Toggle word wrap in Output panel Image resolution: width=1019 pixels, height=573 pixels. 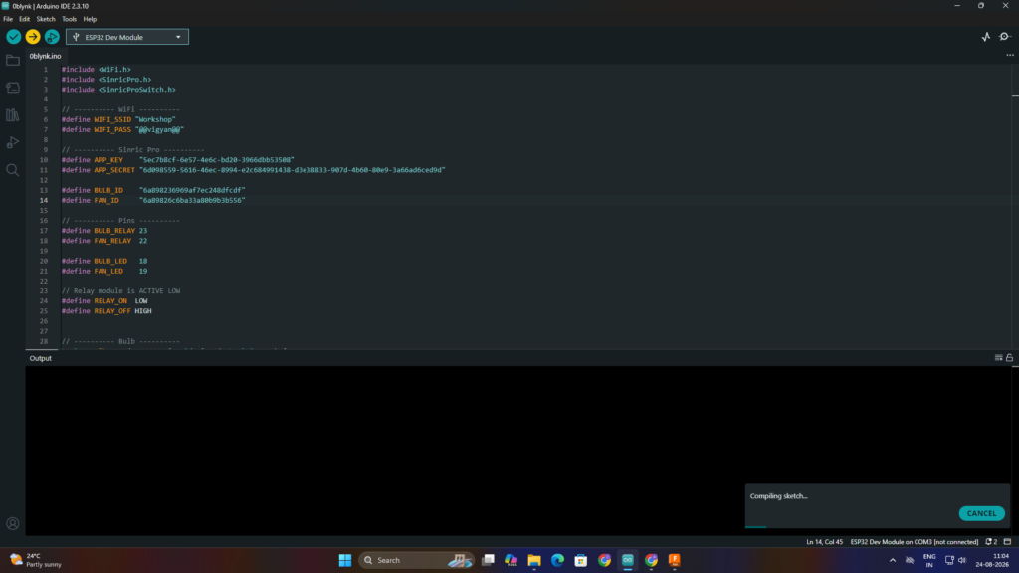(x=998, y=358)
